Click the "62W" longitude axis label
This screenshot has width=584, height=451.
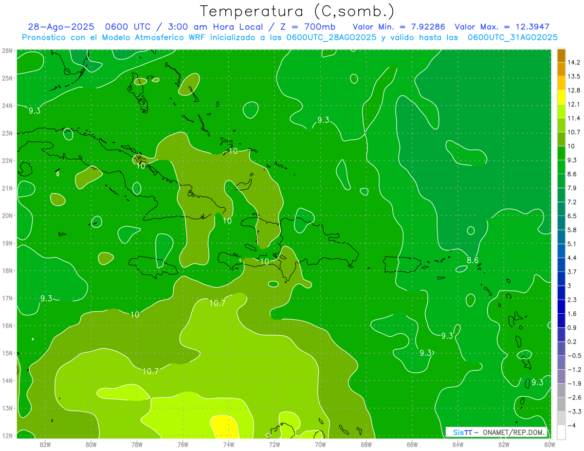pyautogui.click(x=504, y=444)
